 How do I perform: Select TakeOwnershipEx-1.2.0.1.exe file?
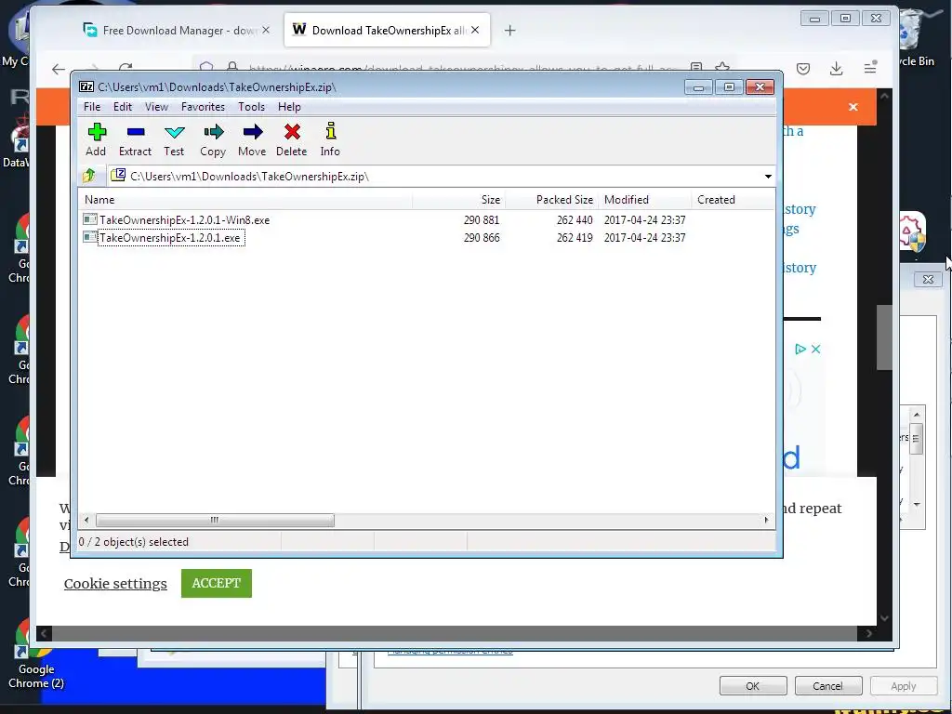(172, 237)
